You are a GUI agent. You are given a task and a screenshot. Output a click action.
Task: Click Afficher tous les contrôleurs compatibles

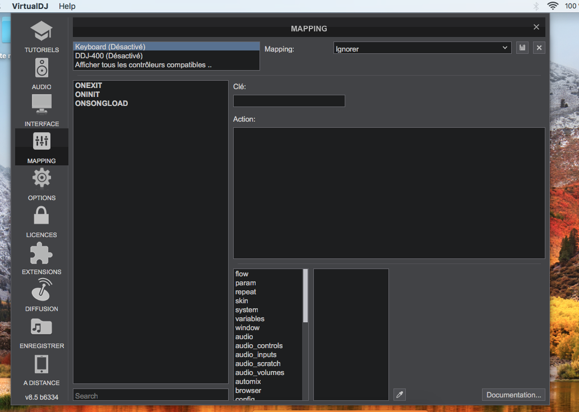tap(166, 64)
